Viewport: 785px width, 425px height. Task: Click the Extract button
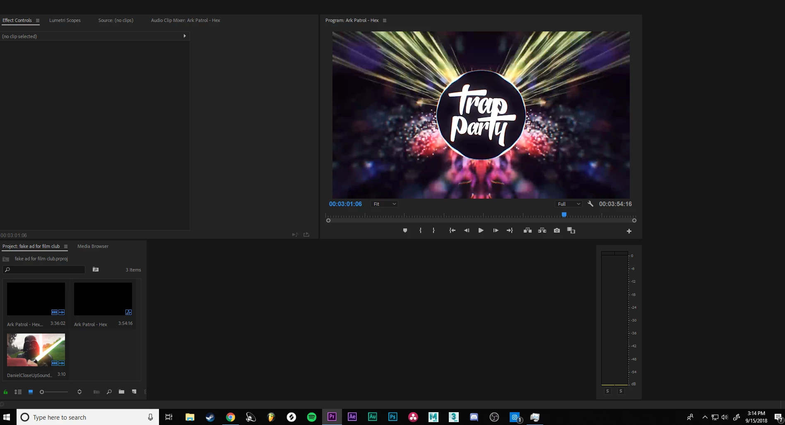click(x=542, y=231)
